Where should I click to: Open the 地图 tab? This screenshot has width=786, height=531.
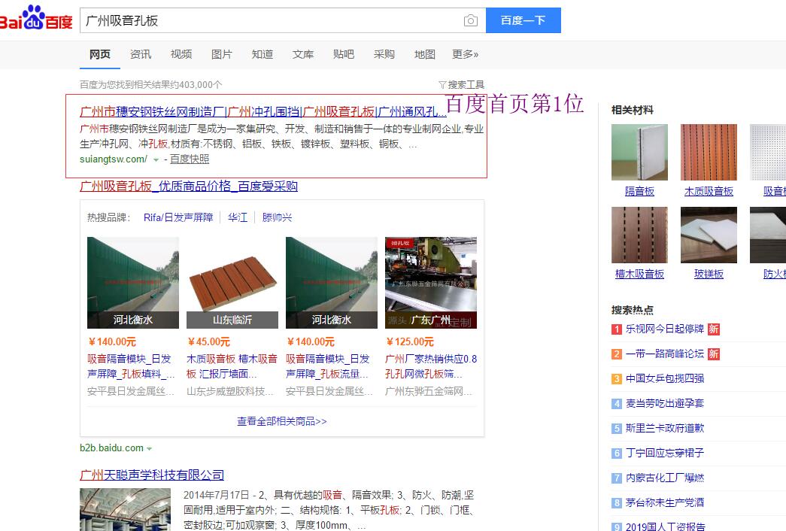424,54
